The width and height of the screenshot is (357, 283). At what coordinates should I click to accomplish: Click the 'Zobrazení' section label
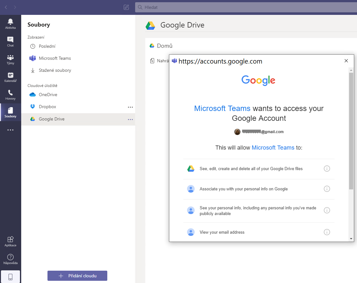36,37
